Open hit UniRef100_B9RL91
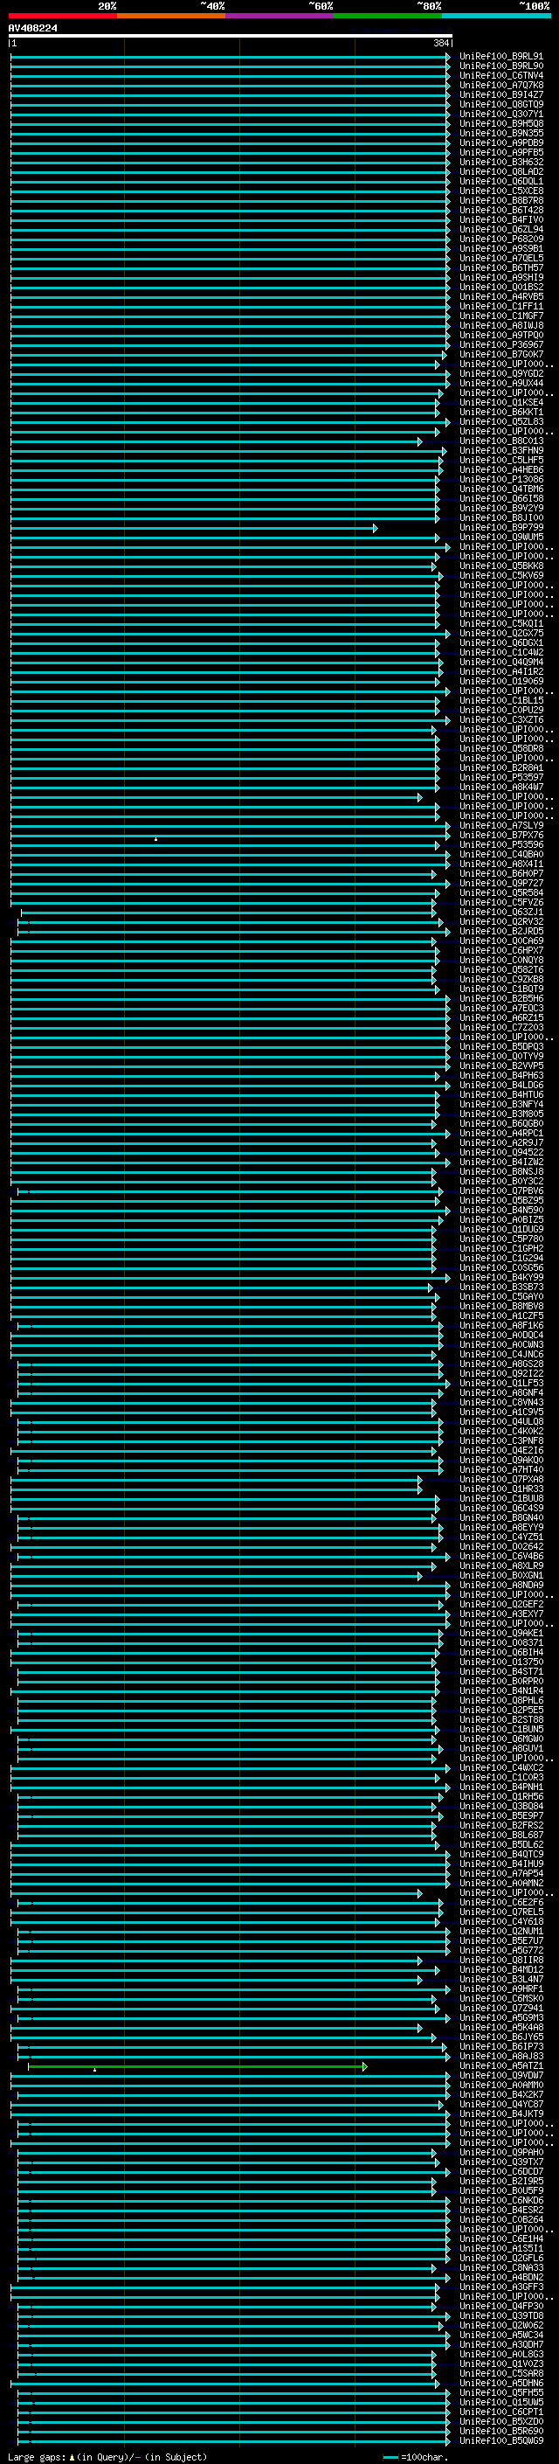 pyautogui.click(x=501, y=57)
